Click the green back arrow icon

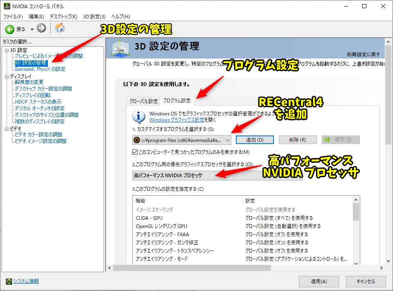[x=10, y=29]
